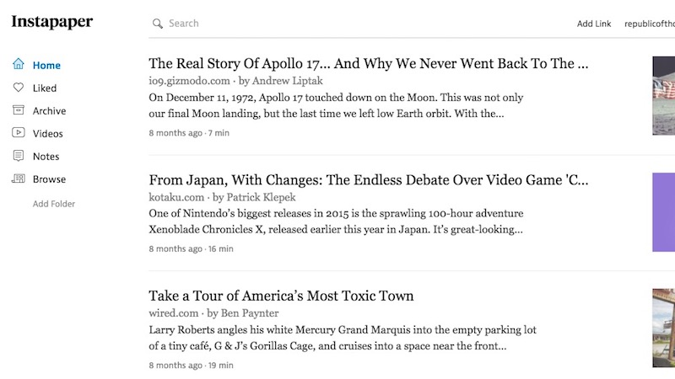This screenshot has width=675, height=379.
Task: Click Add Folder in the sidebar
Action: point(54,204)
